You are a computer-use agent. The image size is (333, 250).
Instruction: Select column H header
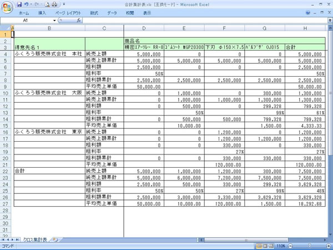point(305,28)
